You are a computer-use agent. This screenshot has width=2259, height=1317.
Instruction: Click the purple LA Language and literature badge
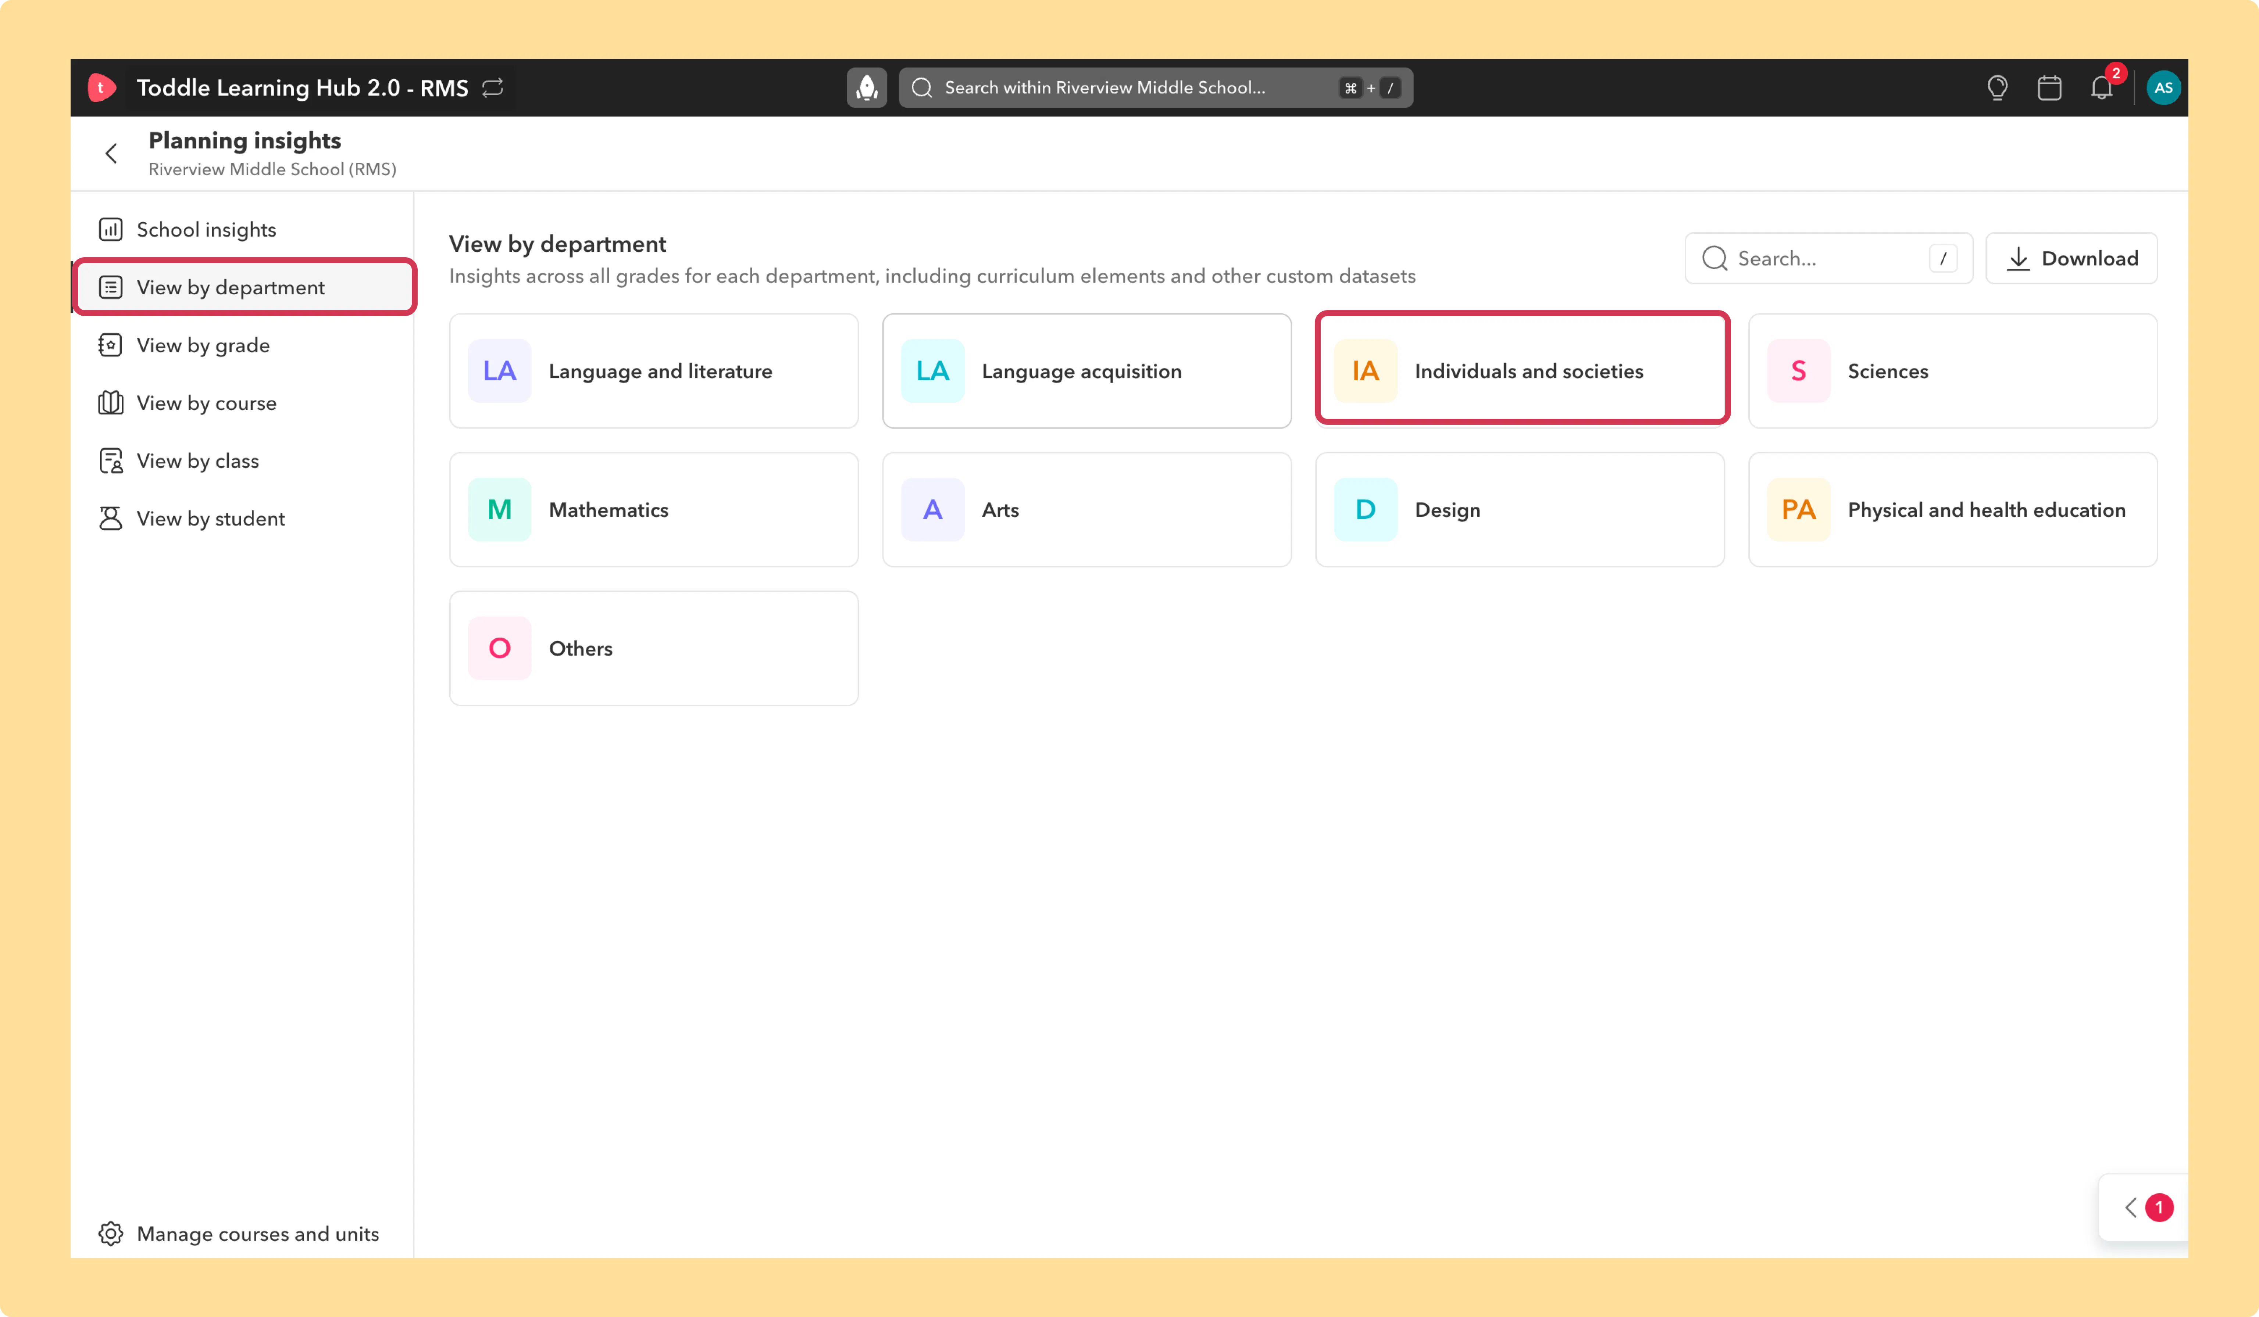[x=499, y=371]
